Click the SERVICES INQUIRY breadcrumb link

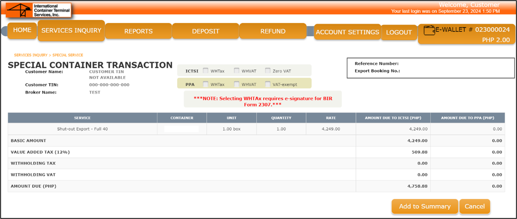pyautogui.click(x=31, y=55)
